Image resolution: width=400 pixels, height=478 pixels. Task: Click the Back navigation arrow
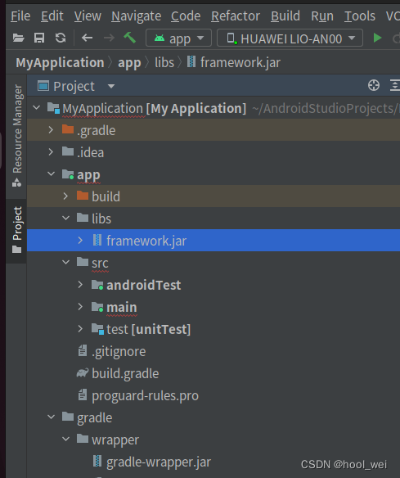[x=88, y=38]
